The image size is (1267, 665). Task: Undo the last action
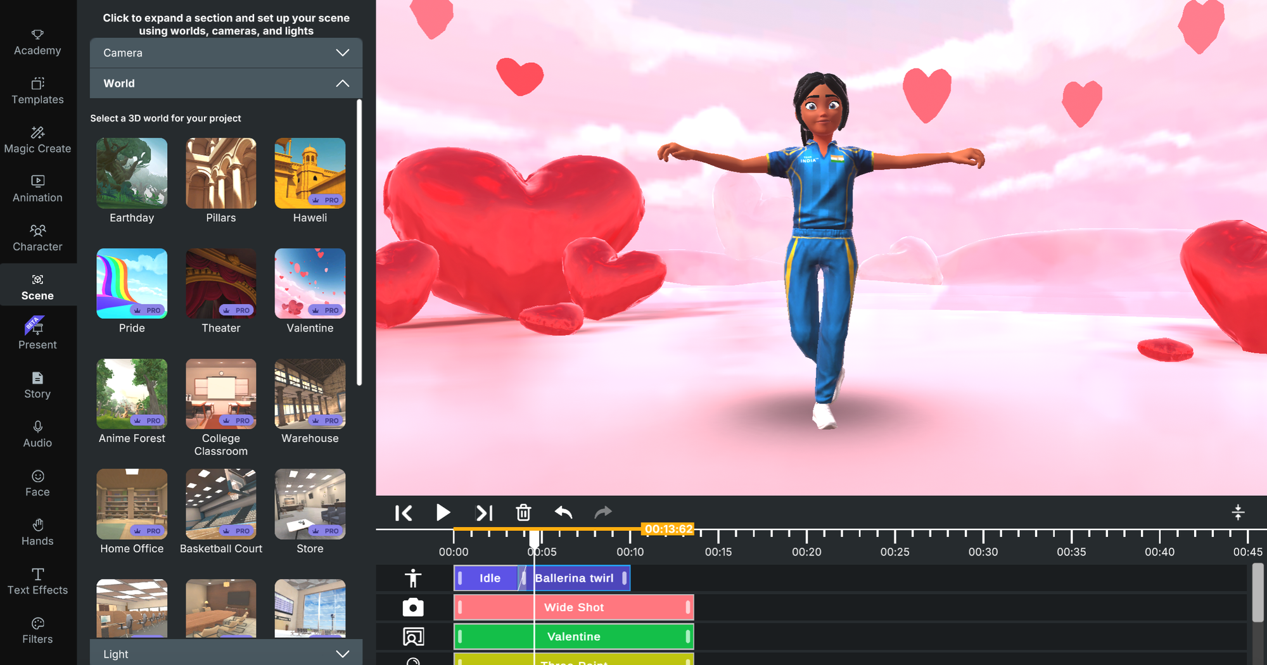point(563,513)
